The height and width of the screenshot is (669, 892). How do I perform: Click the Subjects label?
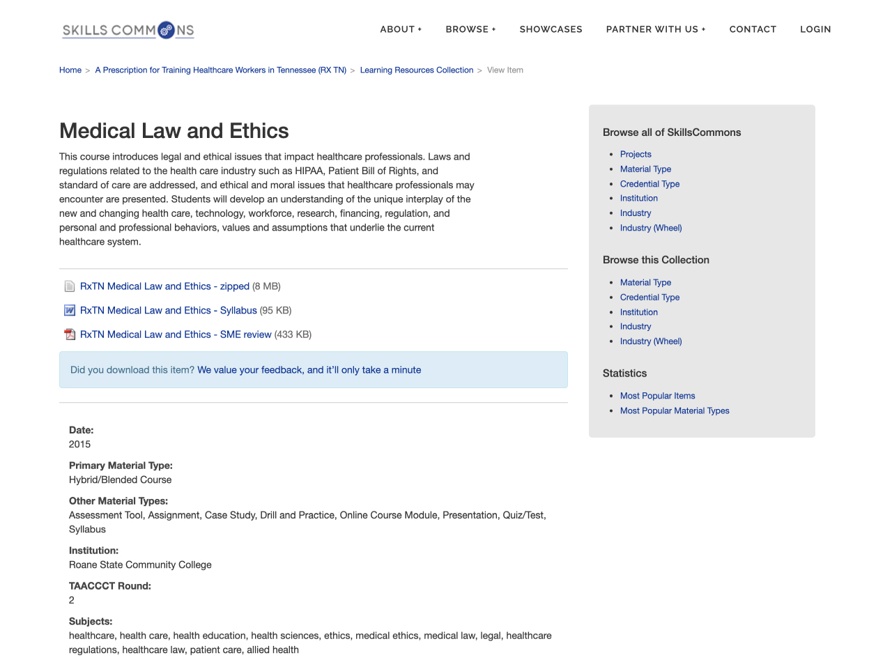tap(91, 622)
